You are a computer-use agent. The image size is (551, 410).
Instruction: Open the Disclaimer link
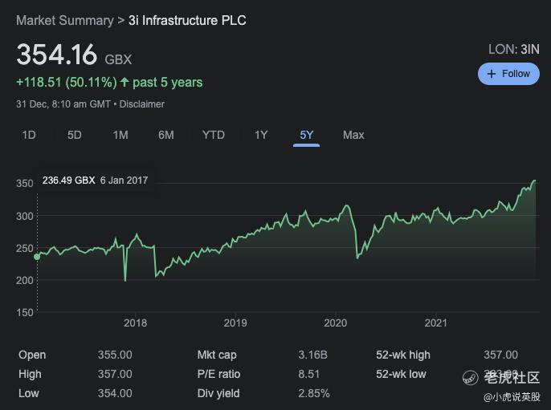[x=142, y=104]
